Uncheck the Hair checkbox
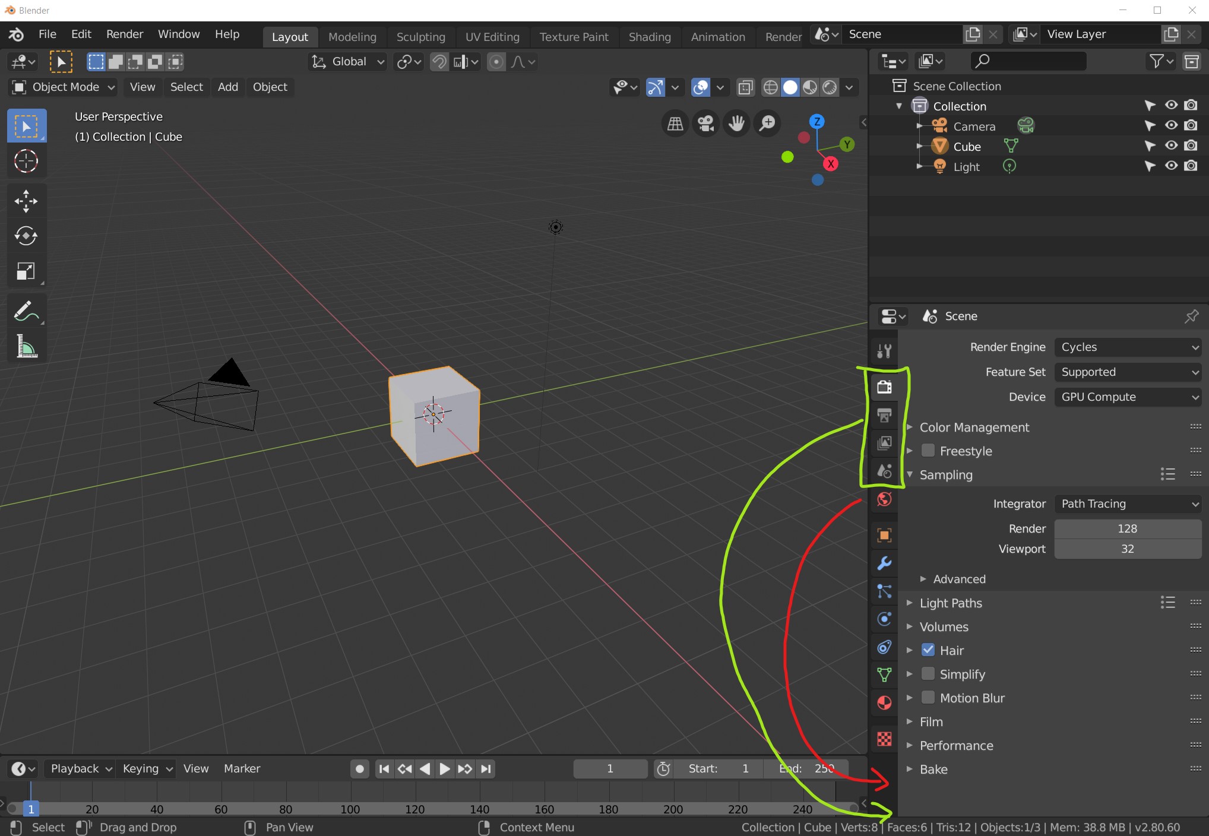Image resolution: width=1209 pixels, height=836 pixels. (x=928, y=650)
